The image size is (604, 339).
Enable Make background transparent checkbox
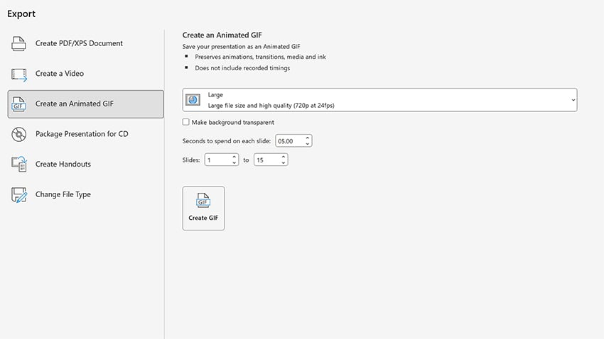[x=186, y=123]
